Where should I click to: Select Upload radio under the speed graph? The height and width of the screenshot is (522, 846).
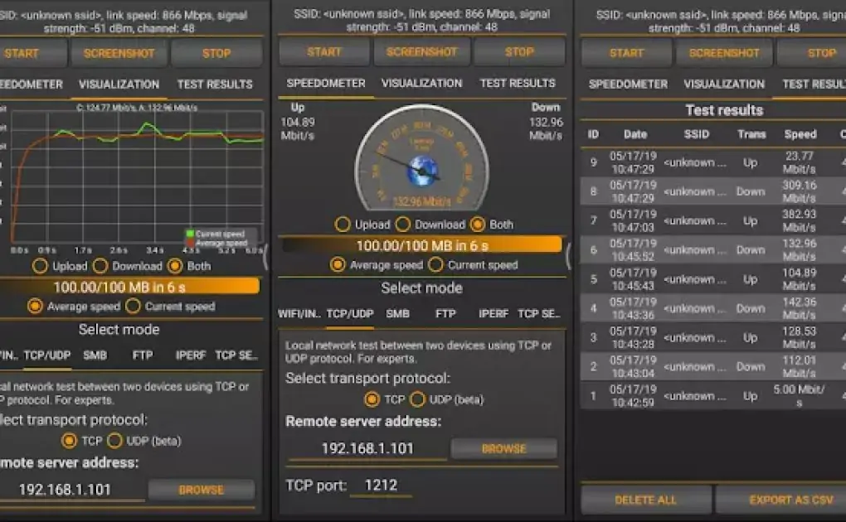pyautogui.click(x=40, y=266)
